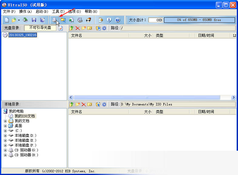Create new folder in disc pane
238x175 pixels.
(x=84, y=28)
